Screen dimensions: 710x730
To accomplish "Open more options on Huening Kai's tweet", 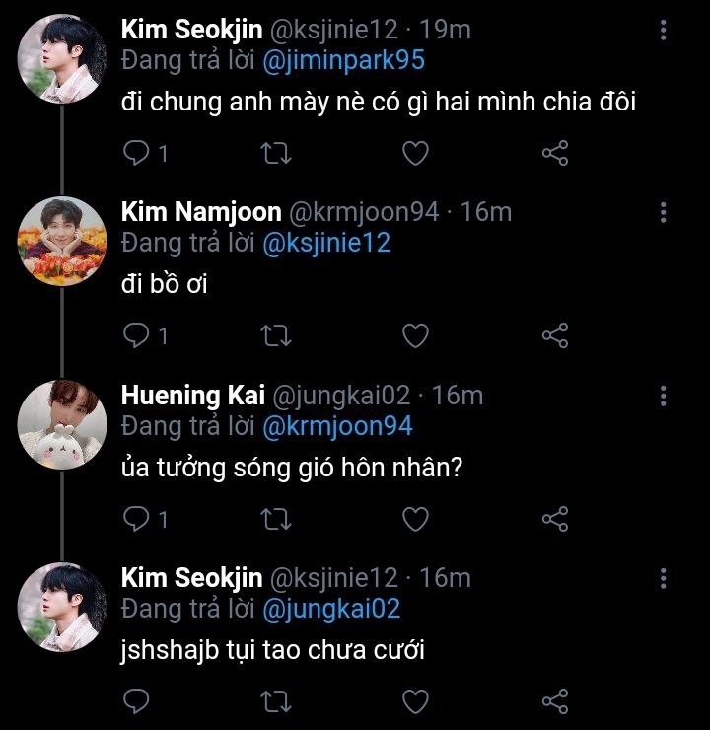I will pyautogui.click(x=664, y=397).
